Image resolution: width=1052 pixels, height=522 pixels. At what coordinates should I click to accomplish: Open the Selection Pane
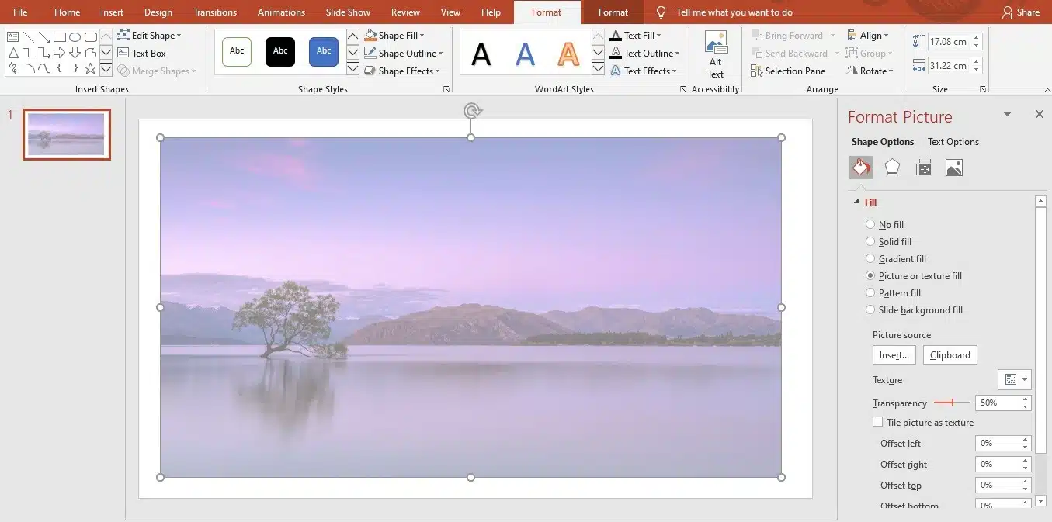[x=790, y=71]
